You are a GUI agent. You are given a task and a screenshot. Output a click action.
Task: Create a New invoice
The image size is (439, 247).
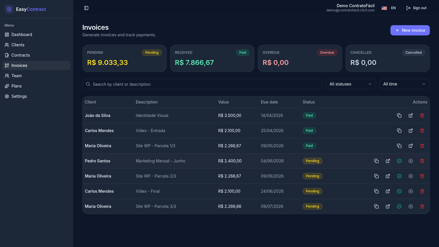[x=410, y=30]
